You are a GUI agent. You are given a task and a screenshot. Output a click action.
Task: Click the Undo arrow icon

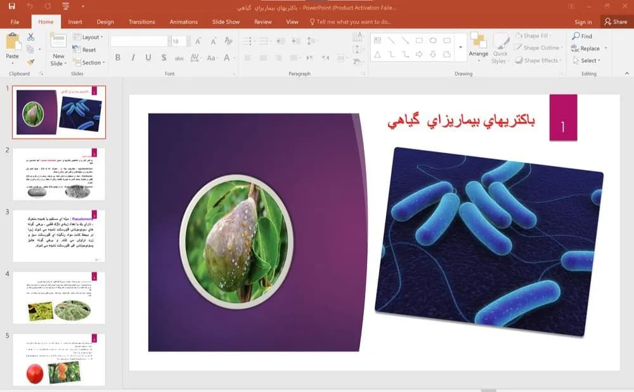(x=30, y=6)
